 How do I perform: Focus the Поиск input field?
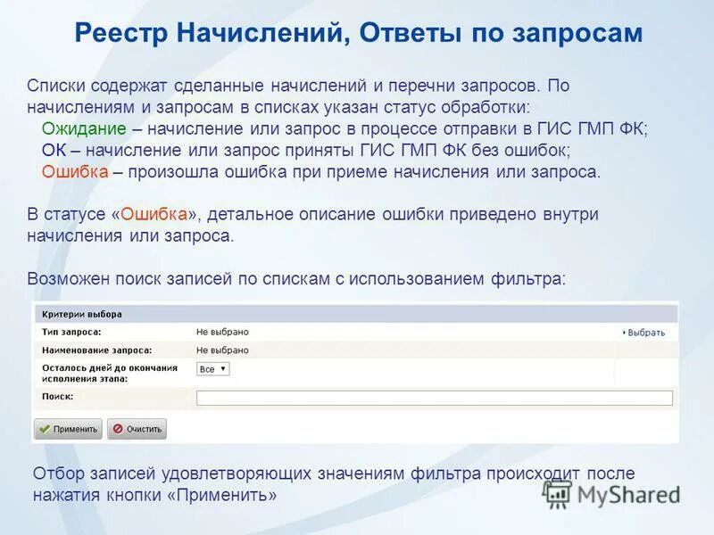pos(435,398)
